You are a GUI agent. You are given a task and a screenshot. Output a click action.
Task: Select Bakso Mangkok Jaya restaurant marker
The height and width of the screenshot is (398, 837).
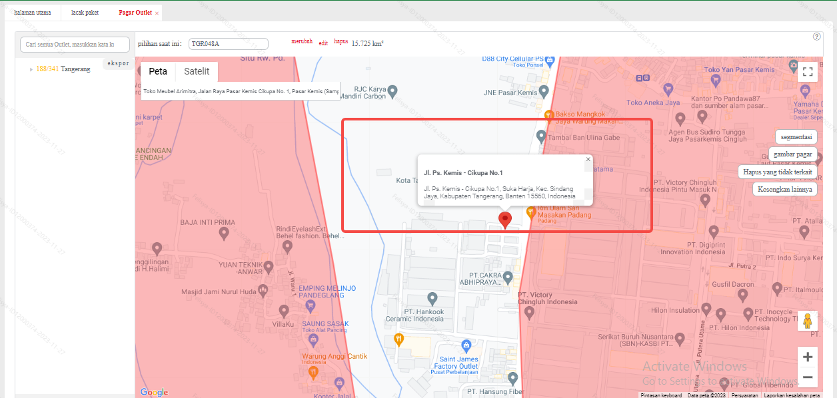(548, 115)
